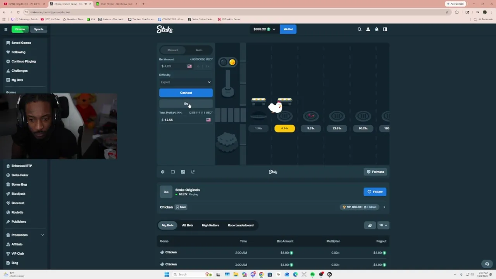The image size is (496, 279).
Task: Open Publishers in sidebar
Action: pyautogui.click(x=19, y=222)
